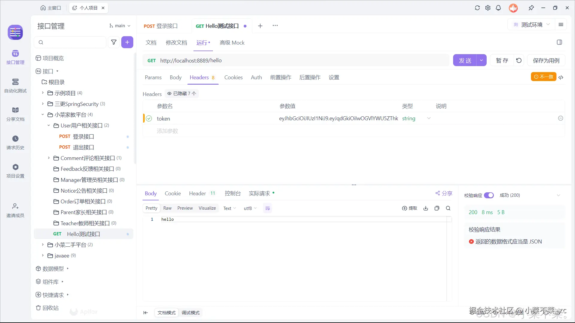Uncheck the token header checkbox

(x=149, y=118)
